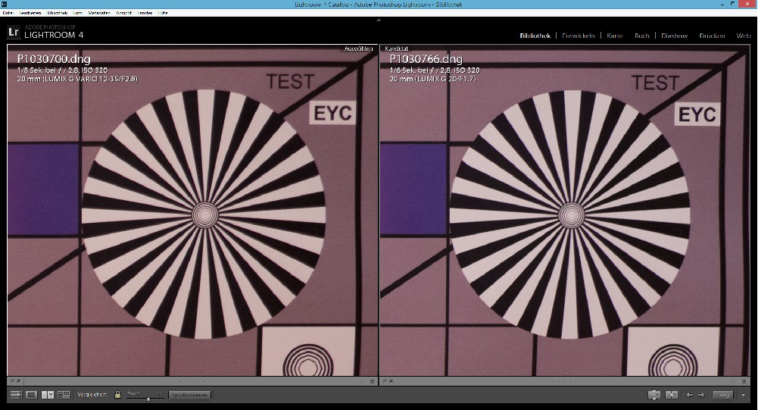Select next photo with right arrow
Screen dimensions: 758x410
point(700,395)
